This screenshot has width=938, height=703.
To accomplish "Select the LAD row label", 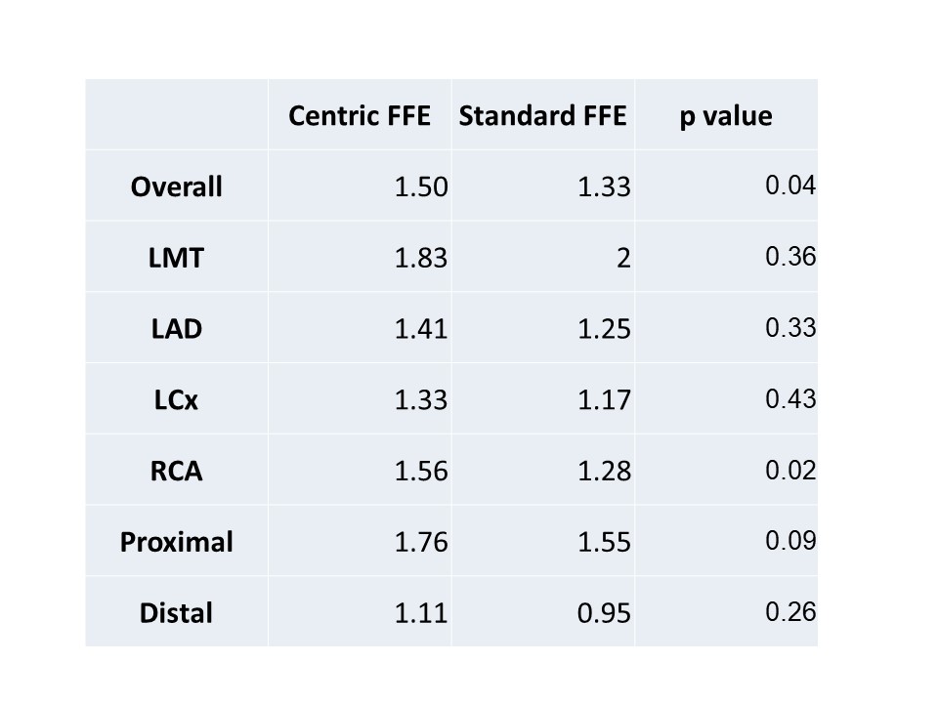I will click(x=177, y=329).
